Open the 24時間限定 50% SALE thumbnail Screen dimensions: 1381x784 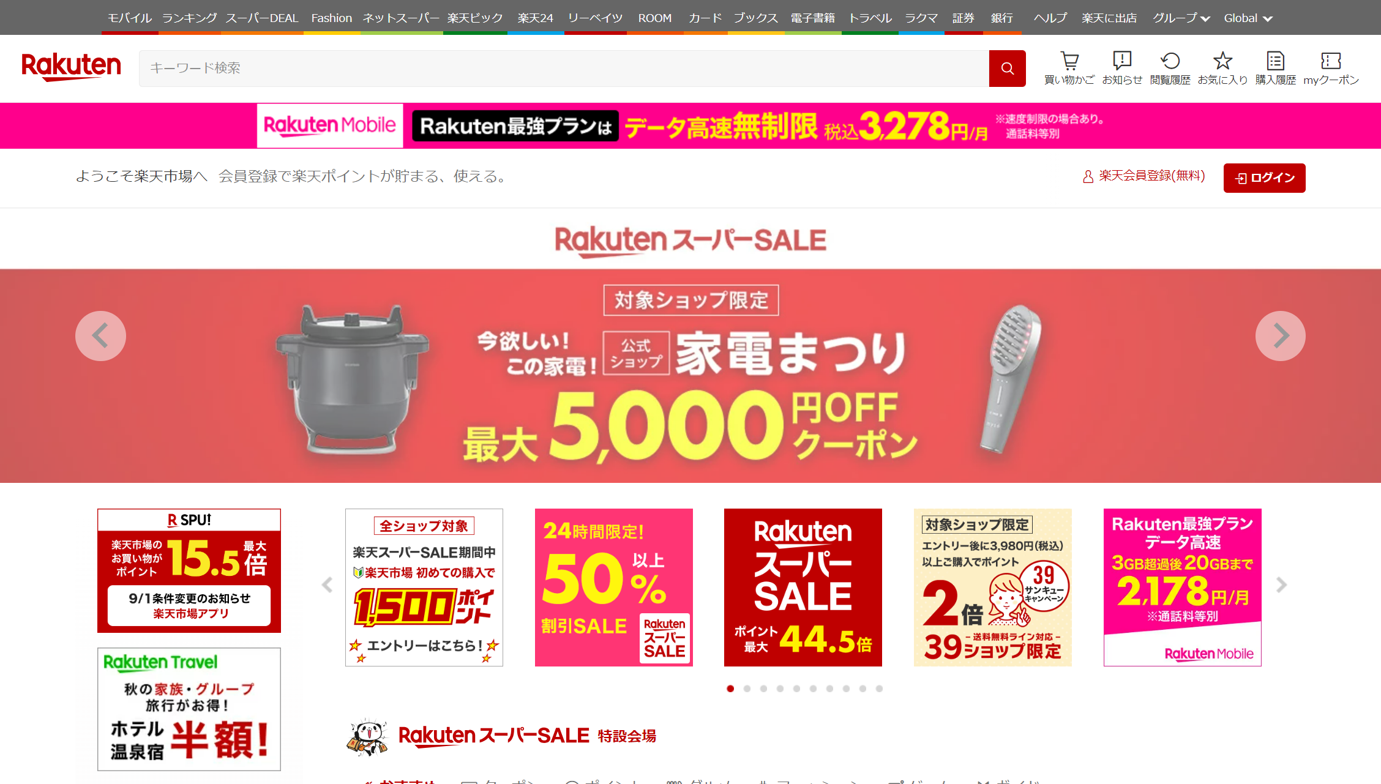[613, 588]
